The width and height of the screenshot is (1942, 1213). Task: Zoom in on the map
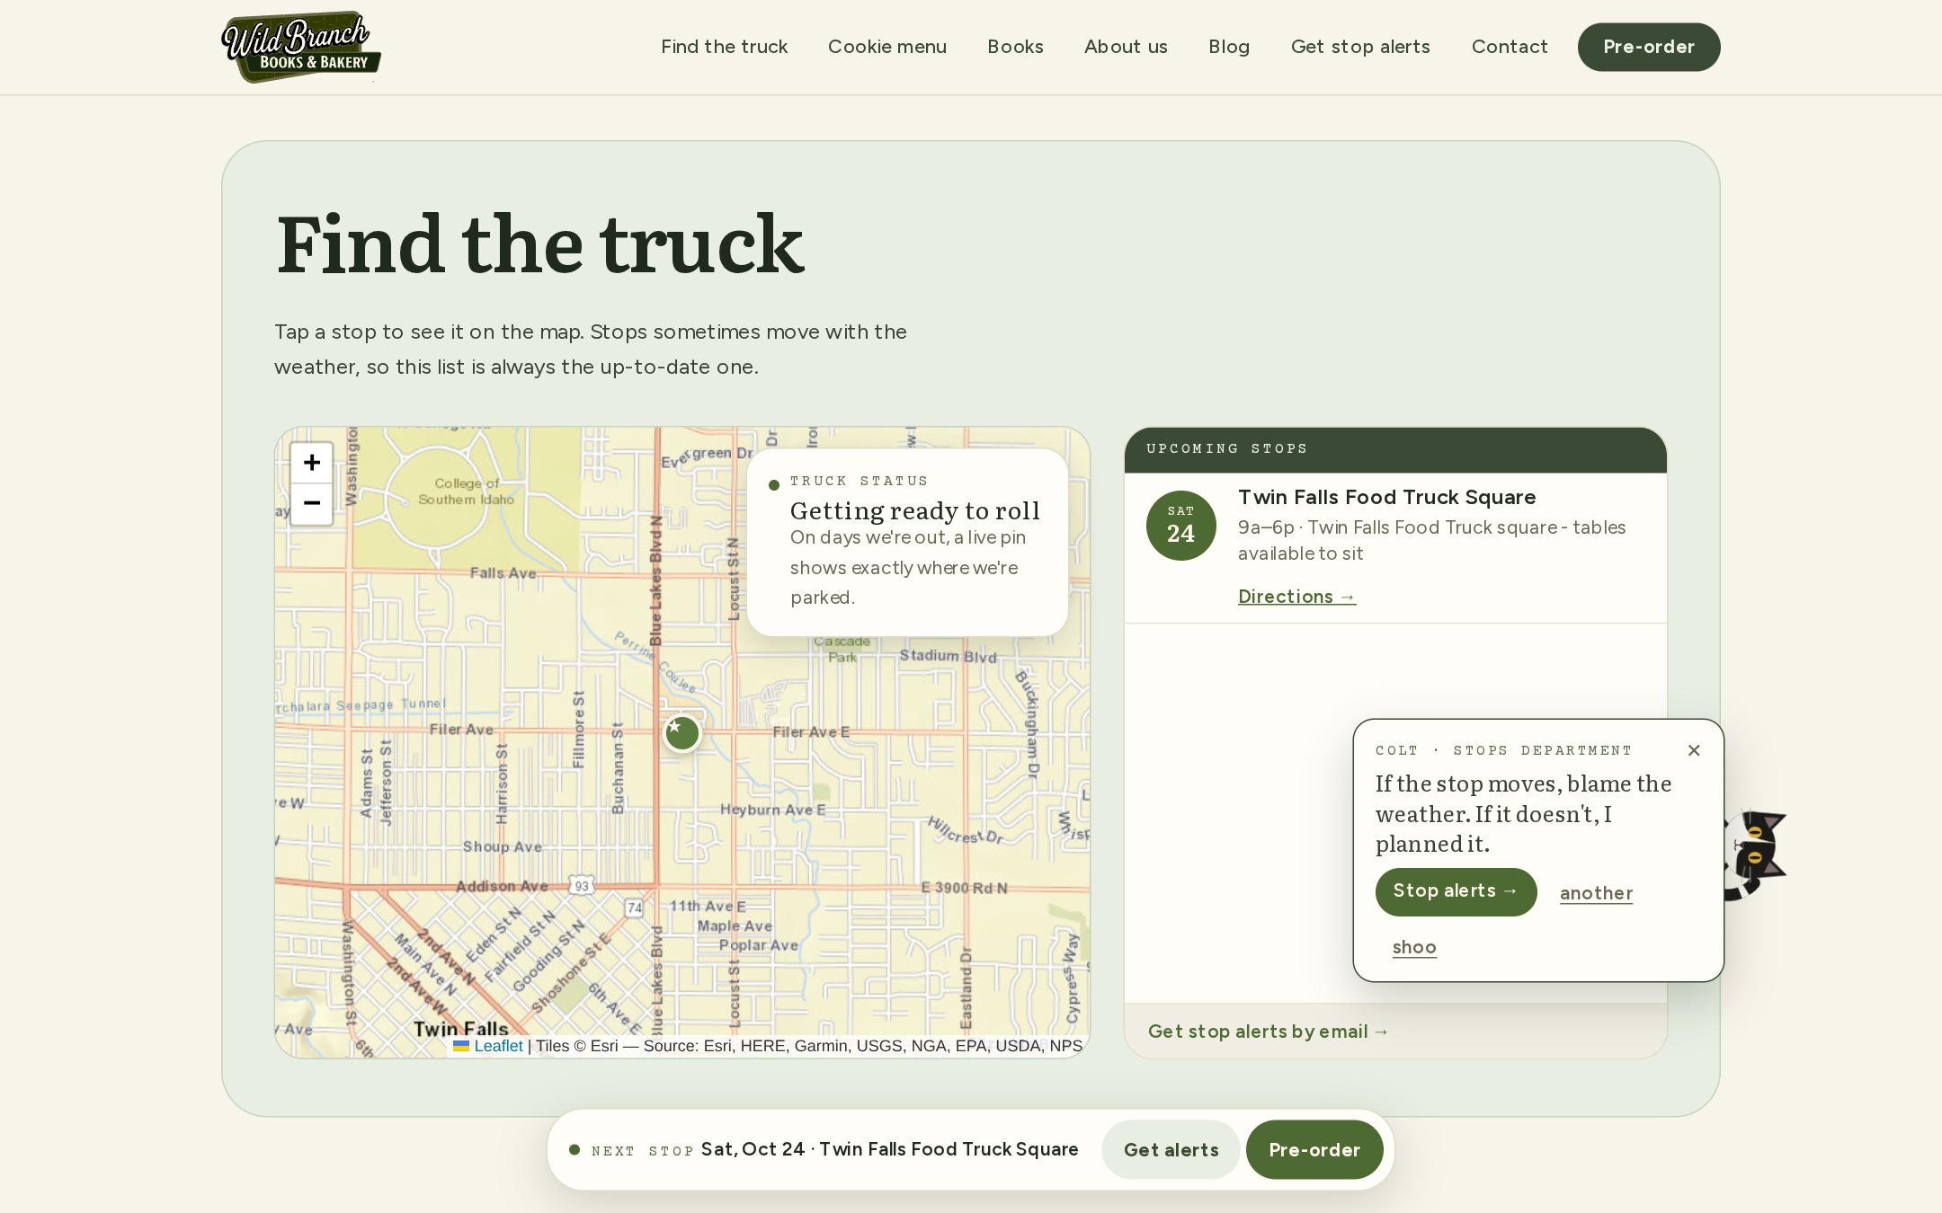(x=312, y=463)
